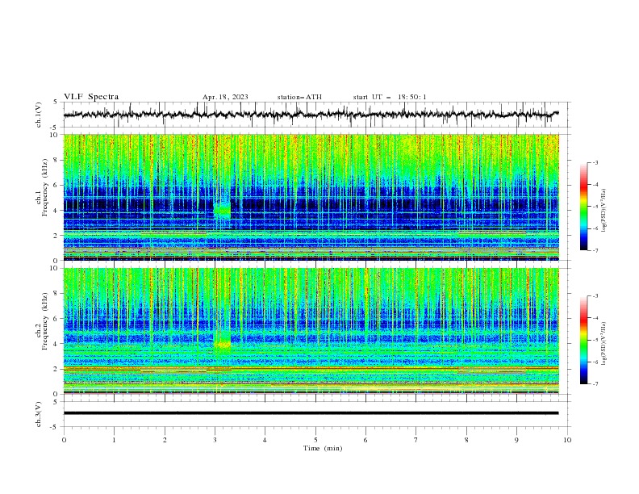Screen dimensions: 639x494
Task: Select the "start UT = 18:50:1" text
Action: point(390,97)
